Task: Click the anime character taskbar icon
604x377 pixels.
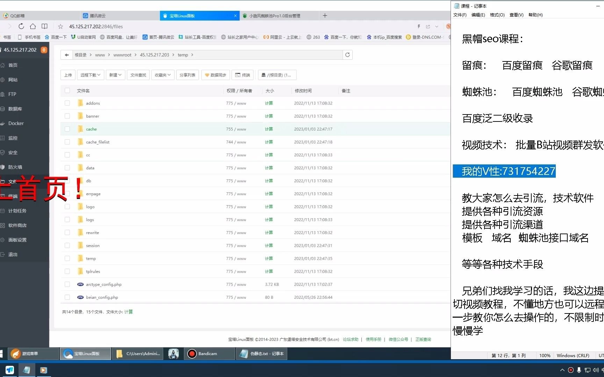Action: click(174, 354)
